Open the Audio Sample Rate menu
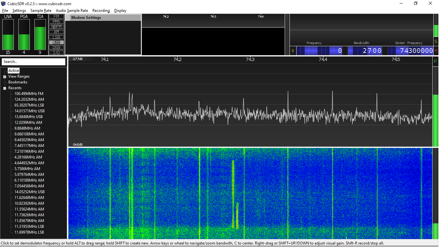 pyautogui.click(x=72, y=11)
